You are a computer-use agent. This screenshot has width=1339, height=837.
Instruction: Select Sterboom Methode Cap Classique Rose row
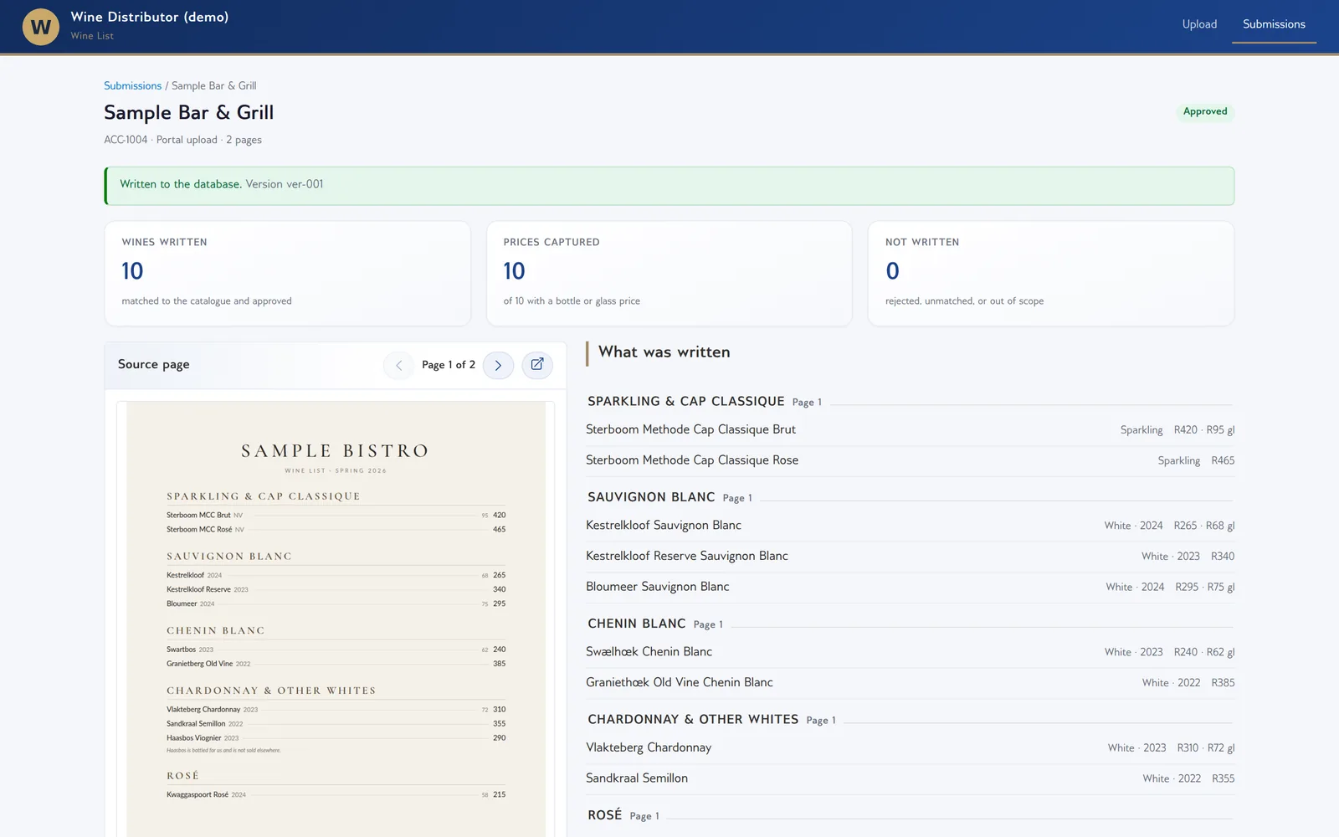click(910, 460)
